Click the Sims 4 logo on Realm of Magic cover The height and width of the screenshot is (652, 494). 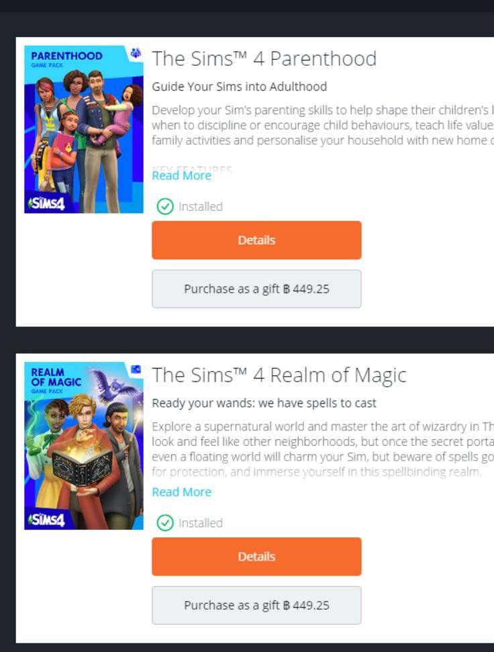click(46, 520)
